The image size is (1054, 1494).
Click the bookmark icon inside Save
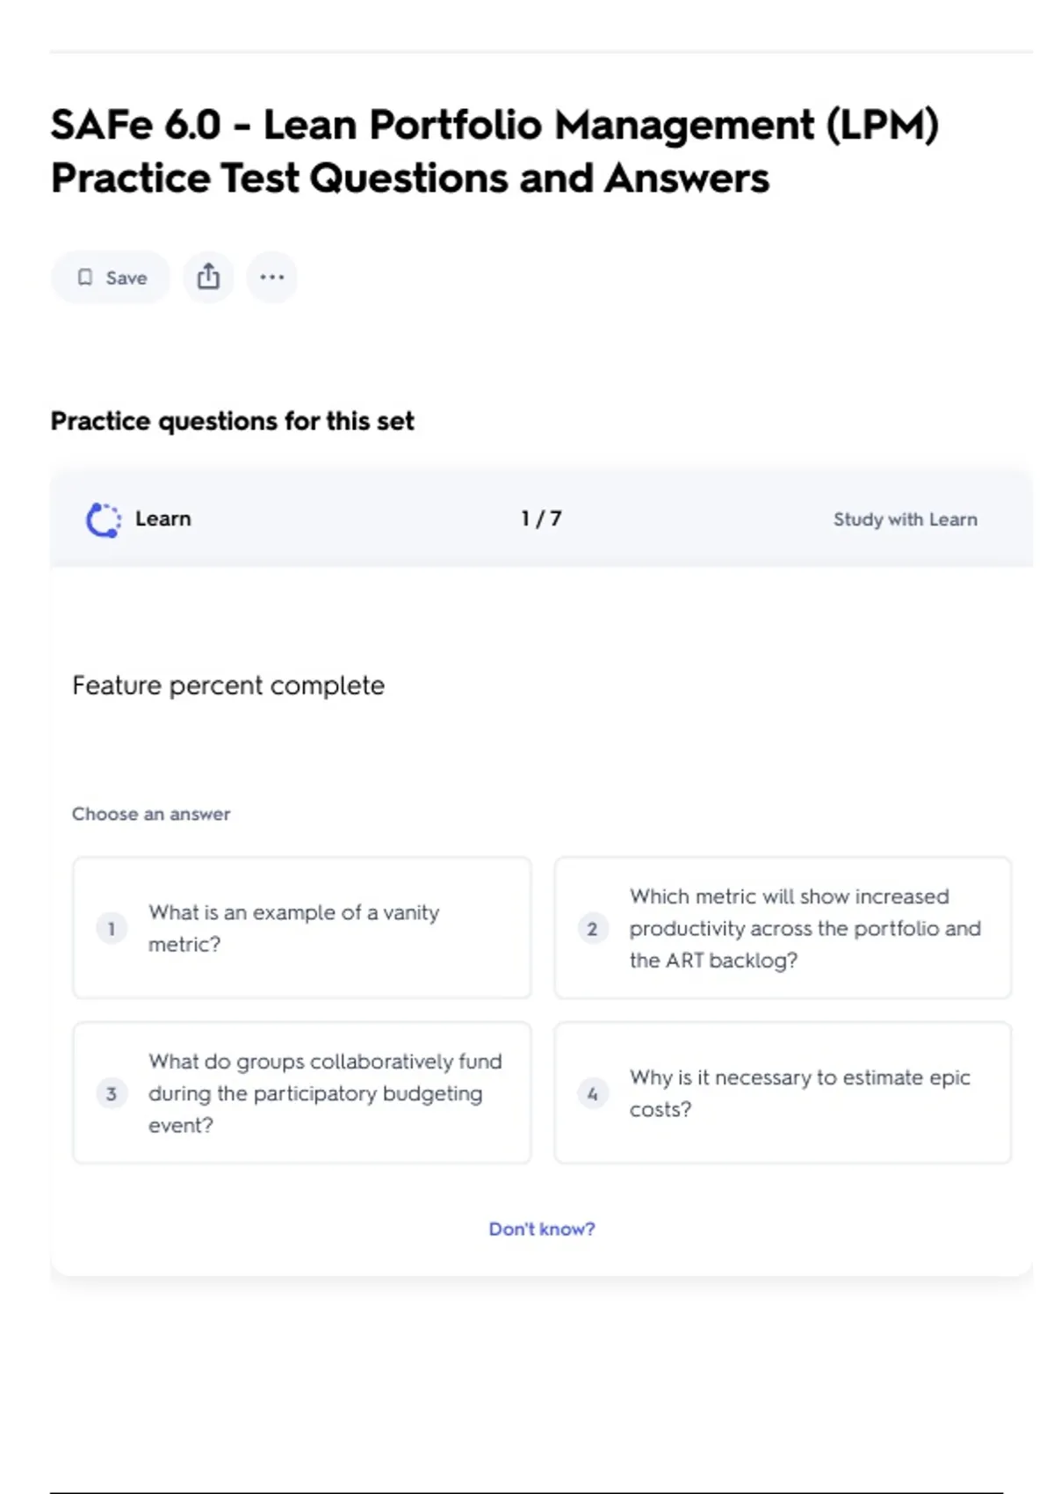pos(85,278)
